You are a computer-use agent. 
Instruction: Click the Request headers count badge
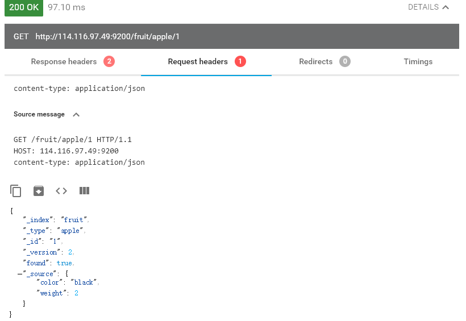[240, 61]
